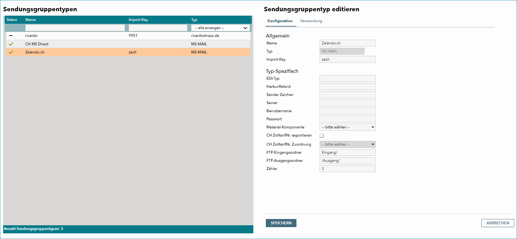The width and height of the screenshot is (517, 239).
Task: Save changes with the SPEICHERN button
Action: (281, 223)
